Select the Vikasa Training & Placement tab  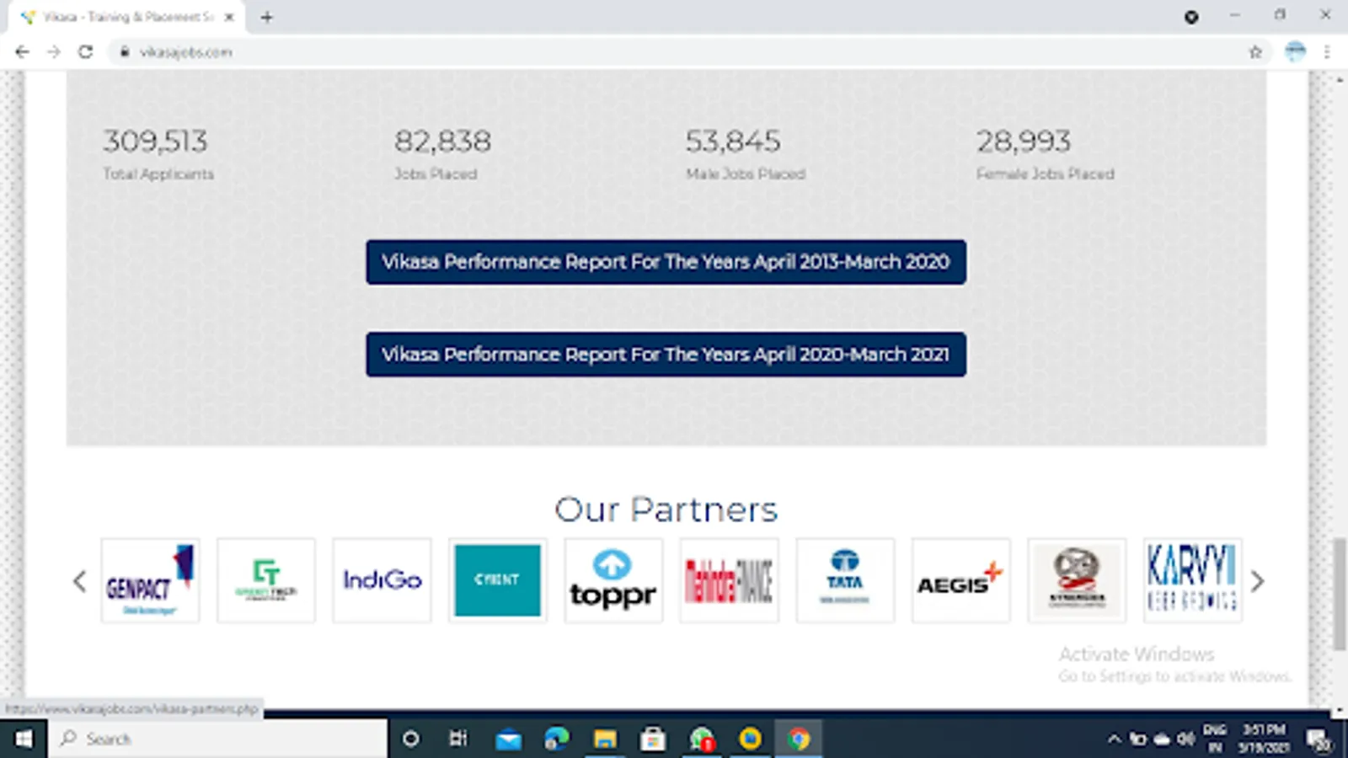(126, 17)
